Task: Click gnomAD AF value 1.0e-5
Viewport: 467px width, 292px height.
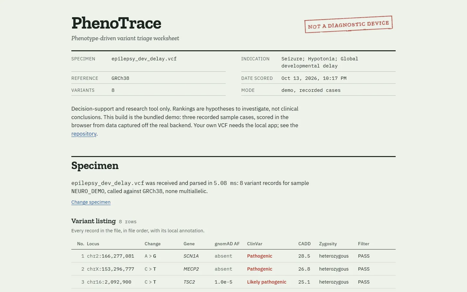Action: 223,282
